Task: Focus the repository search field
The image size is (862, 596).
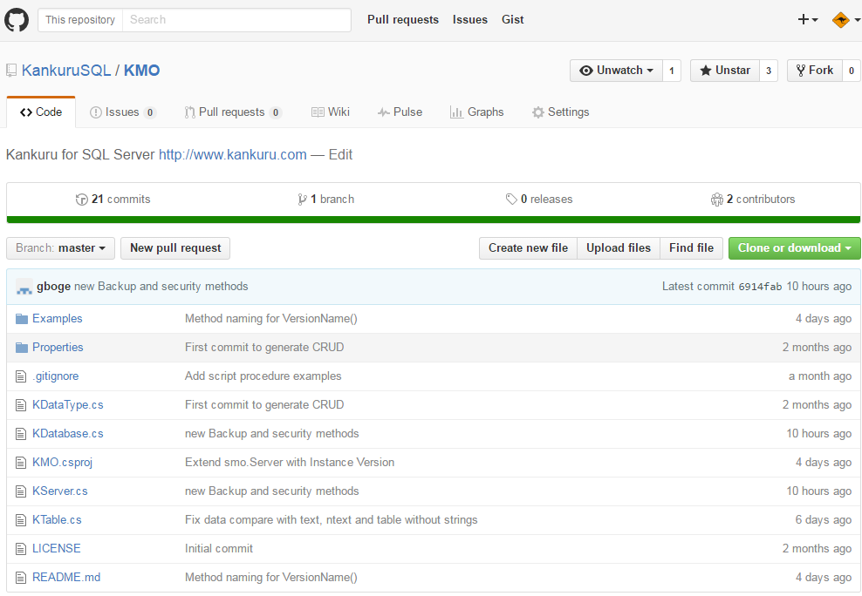Action: [236, 20]
